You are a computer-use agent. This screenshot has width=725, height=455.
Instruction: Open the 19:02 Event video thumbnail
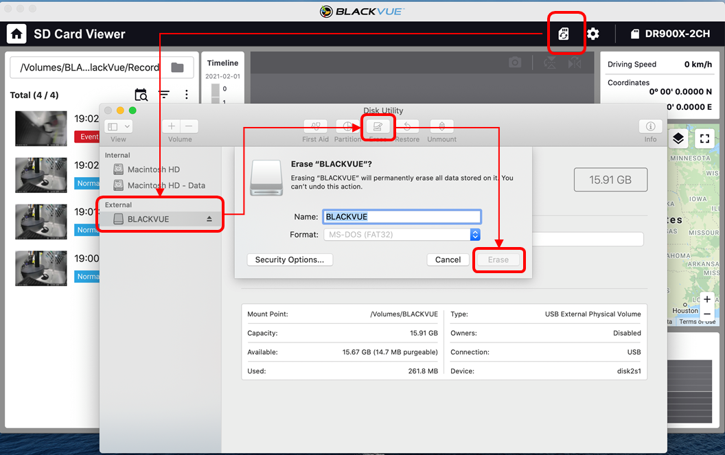coord(41,128)
